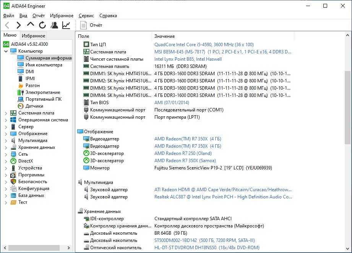This screenshot has width=352, height=253.
Task: Click the vertical scrollbar up arrow
Action: 347,35
